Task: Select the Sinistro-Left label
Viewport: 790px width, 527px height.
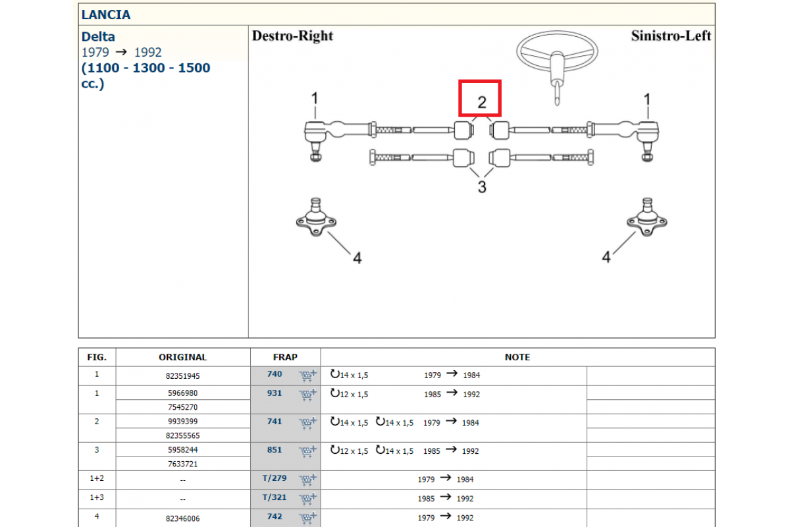Action: [x=671, y=36]
